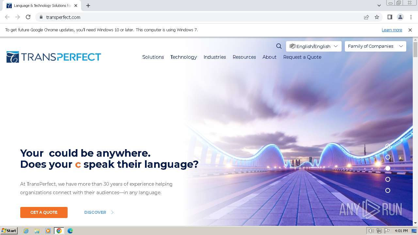Click the taskbar clock showing 4:01 PM
The width and height of the screenshot is (418, 235).
[401, 231]
